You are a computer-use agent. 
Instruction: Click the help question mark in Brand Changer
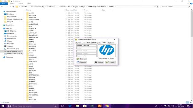108,40
